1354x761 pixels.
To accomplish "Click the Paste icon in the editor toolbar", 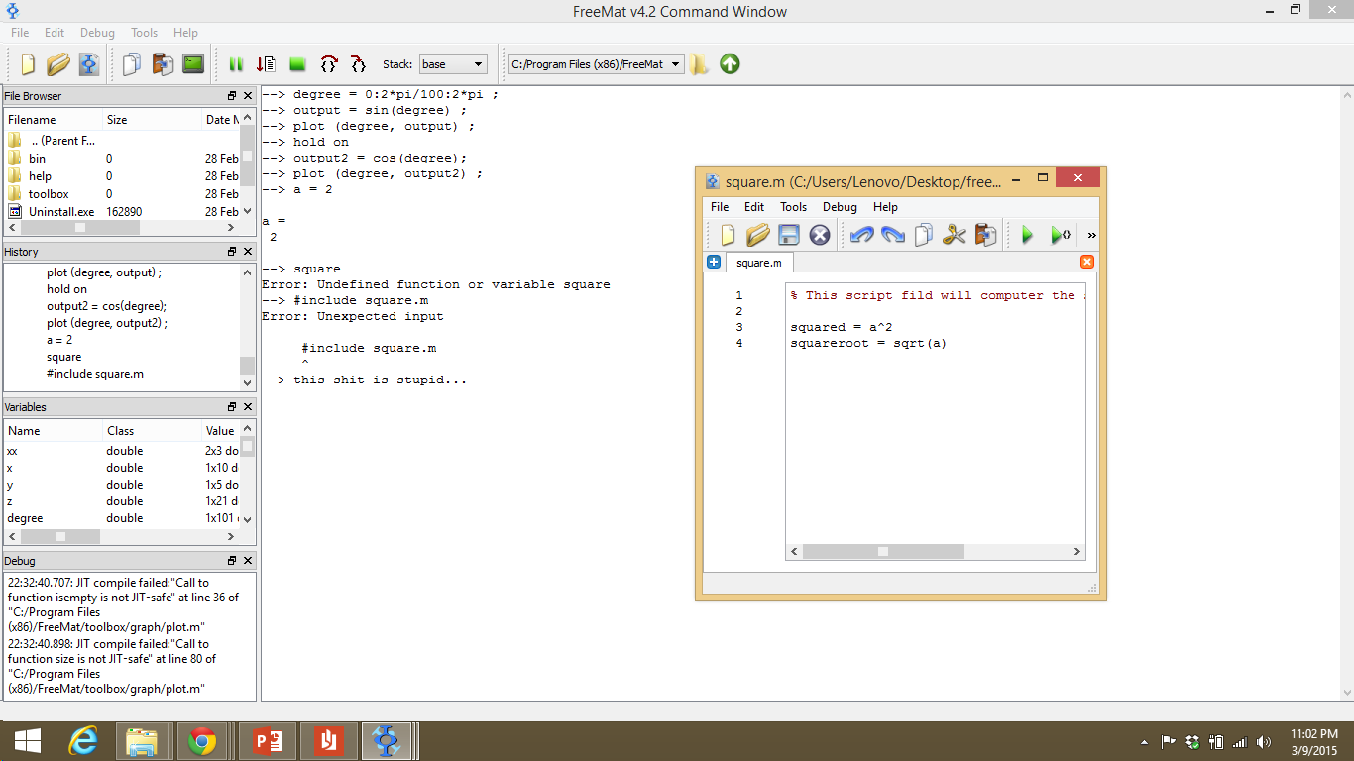I will [x=985, y=235].
